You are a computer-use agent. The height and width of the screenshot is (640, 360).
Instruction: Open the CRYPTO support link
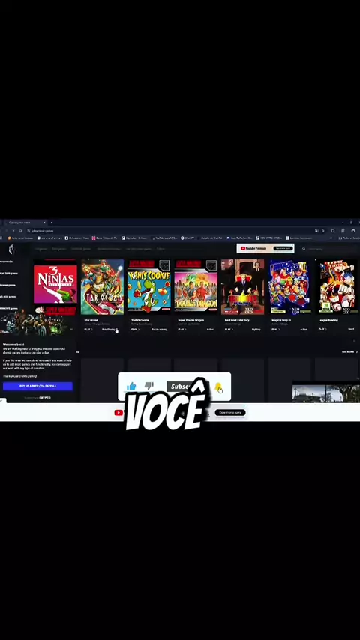(x=45, y=397)
